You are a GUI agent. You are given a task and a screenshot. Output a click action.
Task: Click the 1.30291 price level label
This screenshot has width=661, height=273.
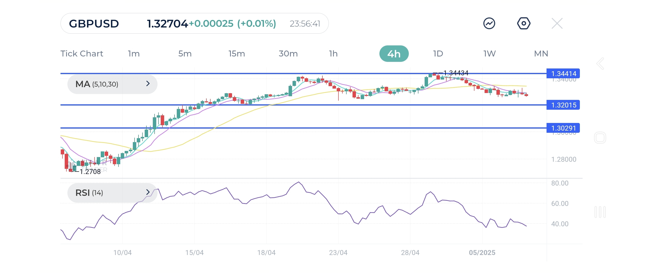563,128
